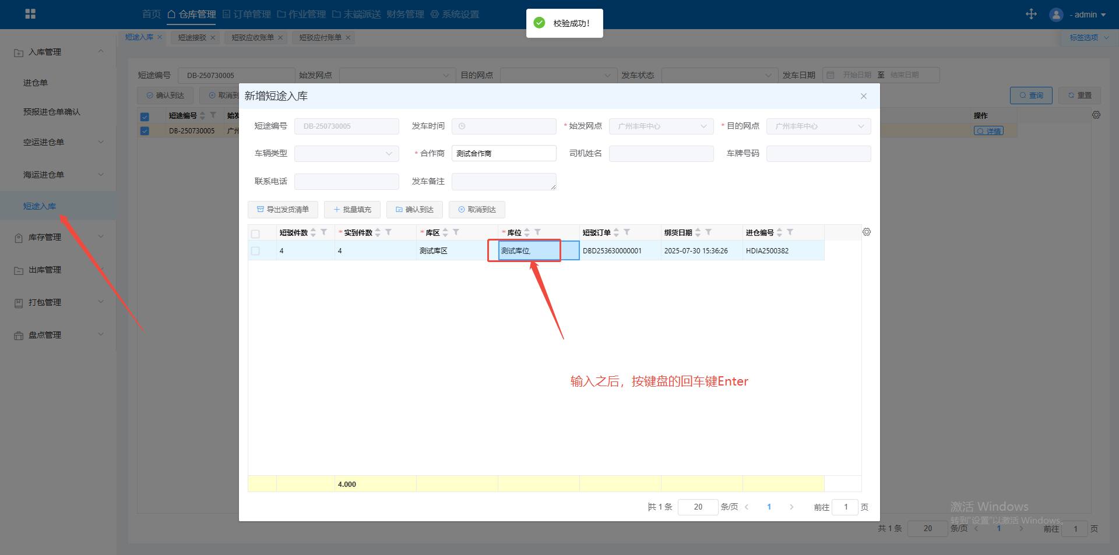The width and height of the screenshot is (1119, 555).
Task: Open table column settings gear in dialog
Action: point(867,232)
